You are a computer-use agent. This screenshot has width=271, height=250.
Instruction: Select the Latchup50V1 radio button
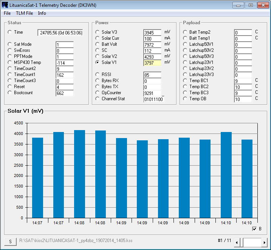tap(185, 44)
